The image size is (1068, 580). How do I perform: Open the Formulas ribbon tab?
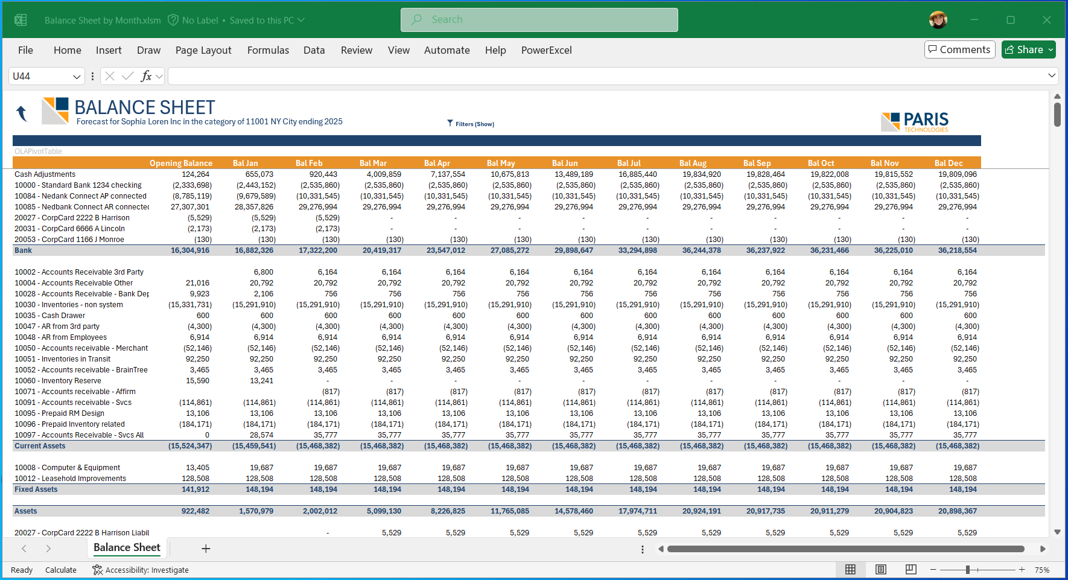pos(268,50)
